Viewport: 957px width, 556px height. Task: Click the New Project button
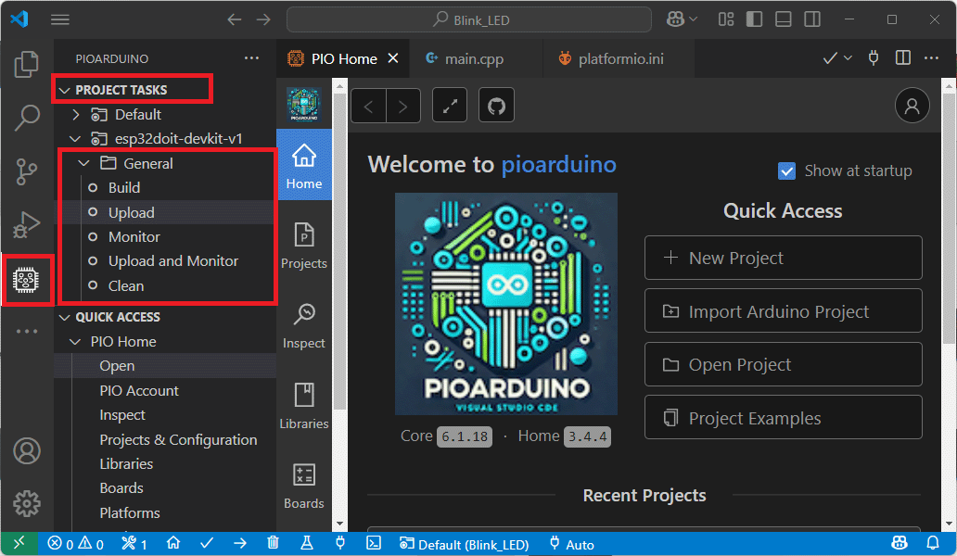783,258
